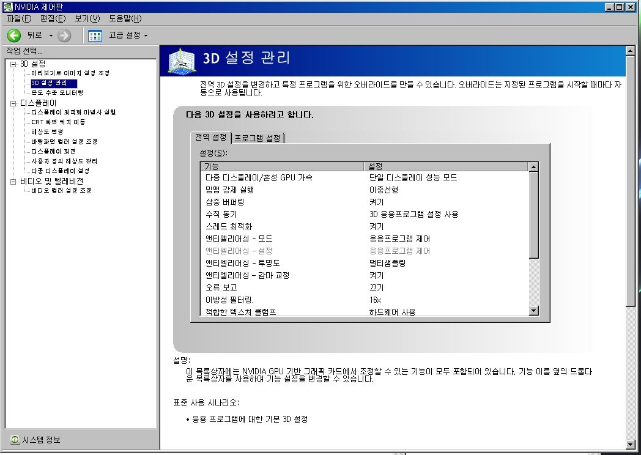Click the green Back arrow icon
The height and width of the screenshot is (455, 641).
click(14, 35)
